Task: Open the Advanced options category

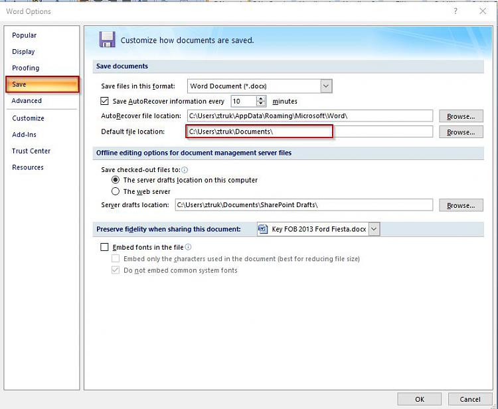Action: 27,101
